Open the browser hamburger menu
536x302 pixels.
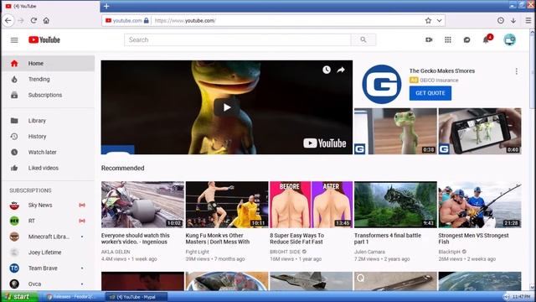[x=528, y=20]
